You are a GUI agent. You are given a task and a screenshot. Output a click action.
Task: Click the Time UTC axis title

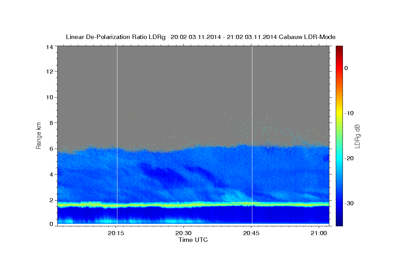click(193, 240)
